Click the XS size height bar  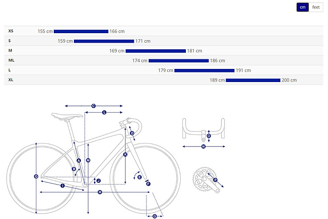(x=81, y=31)
